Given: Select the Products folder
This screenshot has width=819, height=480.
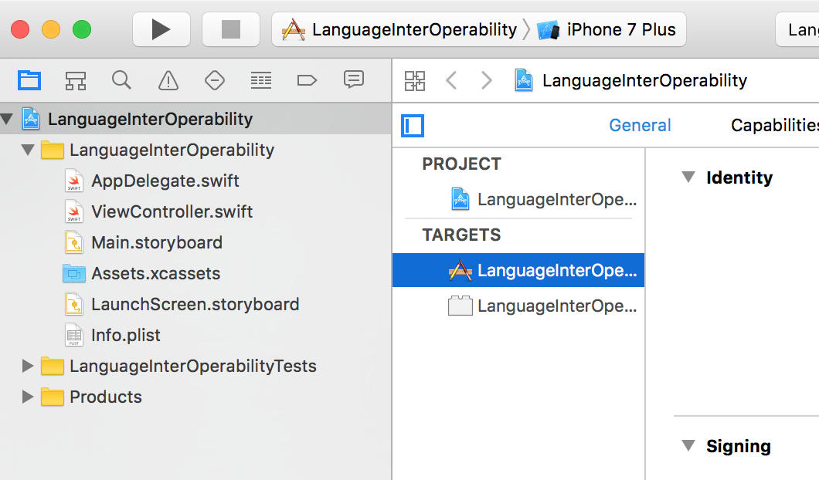Looking at the screenshot, I should tap(196, 397).
